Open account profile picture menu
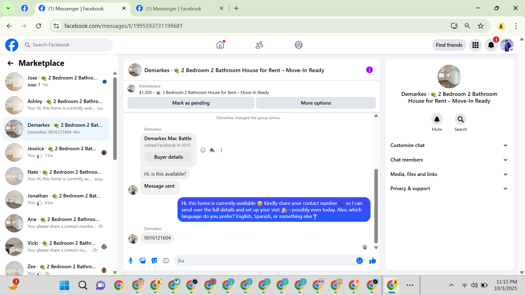Viewport: 525px width, 295px height. (x=507, y=45)
